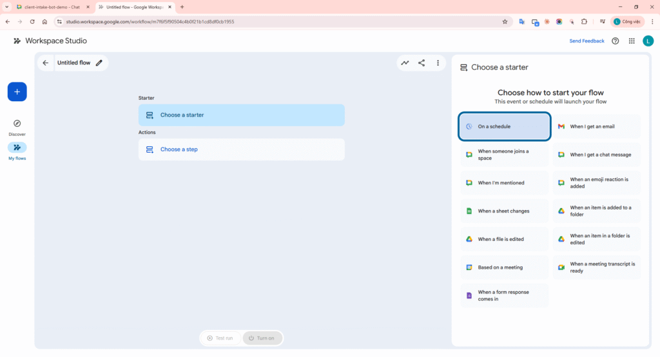
Task: Switch to client-intake-bot-demo Chat tab
Action: click(x=52, y=7)
